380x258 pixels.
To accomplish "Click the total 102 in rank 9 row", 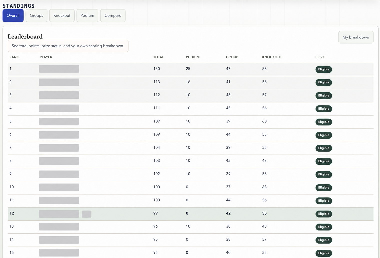I will (x=157, y=174).
